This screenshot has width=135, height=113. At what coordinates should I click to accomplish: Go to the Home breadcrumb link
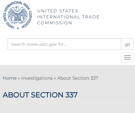10,78
